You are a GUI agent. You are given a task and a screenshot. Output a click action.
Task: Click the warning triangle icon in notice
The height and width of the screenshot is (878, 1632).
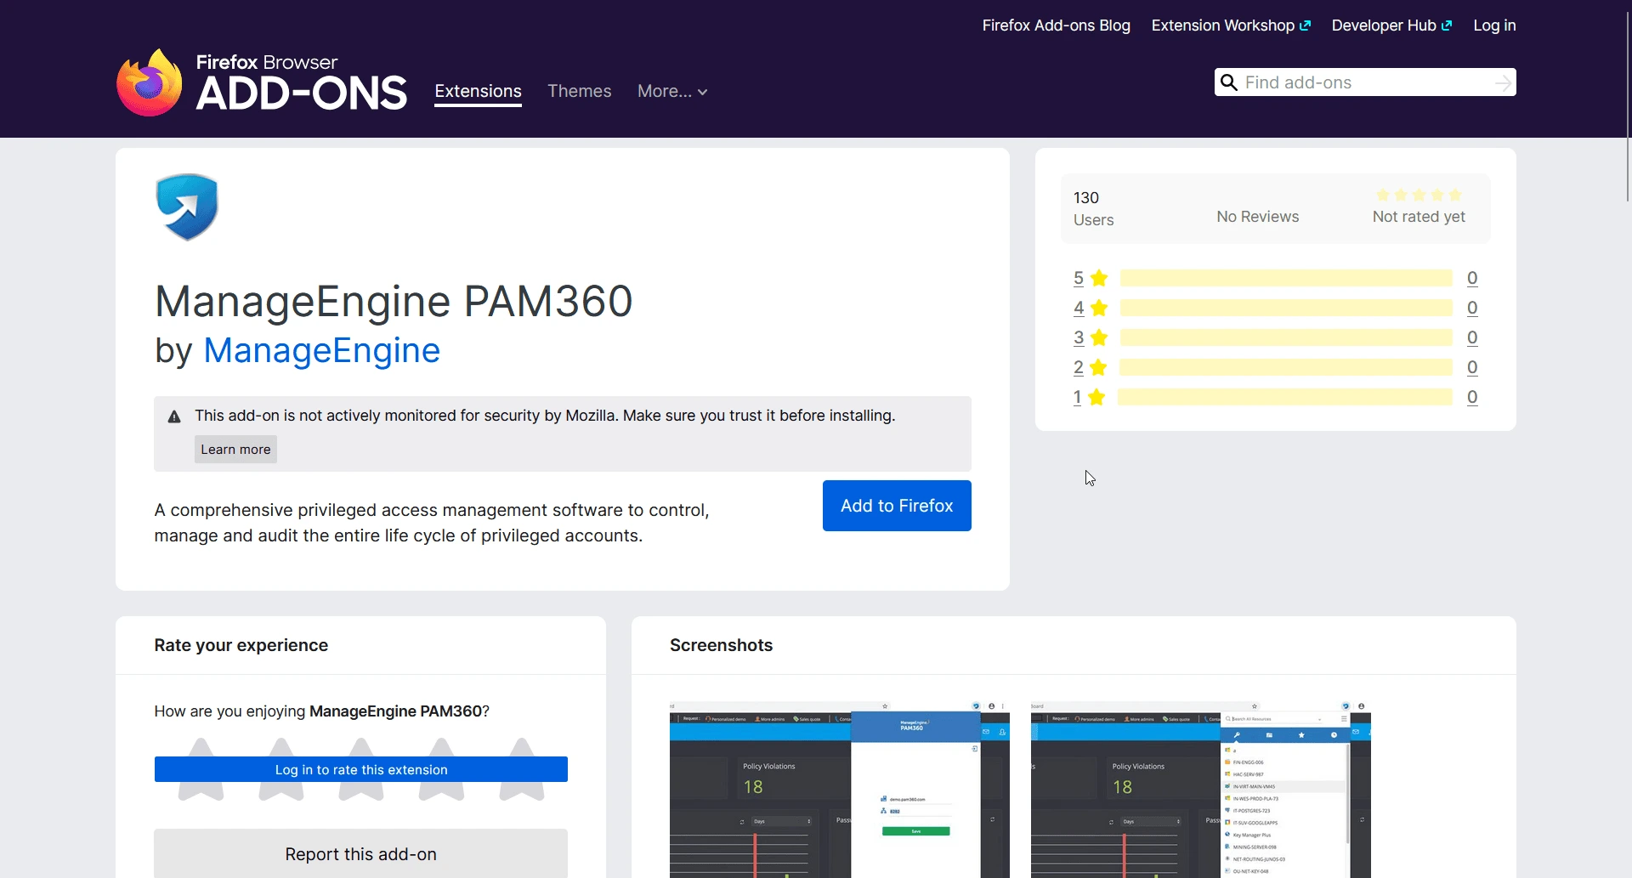click(174, 416)
